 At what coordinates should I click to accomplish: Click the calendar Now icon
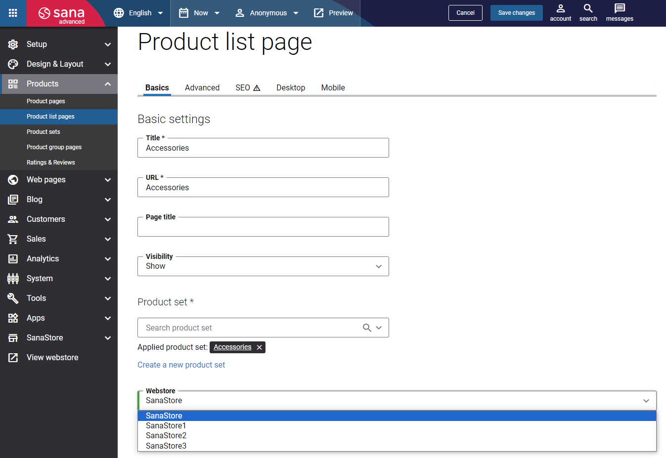click(x=183, y=13)
